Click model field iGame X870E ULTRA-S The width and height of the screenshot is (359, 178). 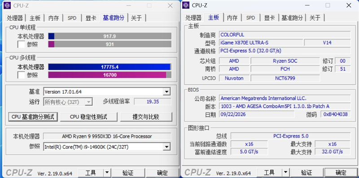coord(261,43)
